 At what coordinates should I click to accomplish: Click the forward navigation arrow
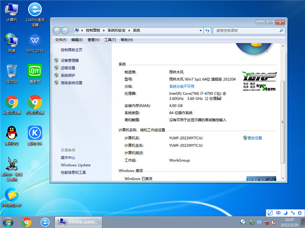[x=65, y=30]
